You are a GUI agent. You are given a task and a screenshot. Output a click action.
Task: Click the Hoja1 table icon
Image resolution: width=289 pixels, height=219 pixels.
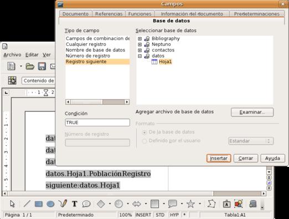[154, 62]
